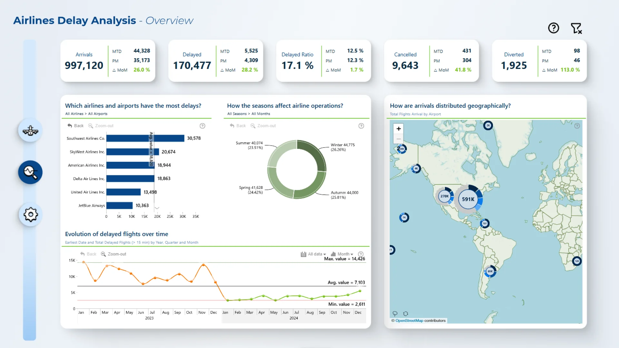Click the All Airlines breadcrumb

[x=74, y=114]
